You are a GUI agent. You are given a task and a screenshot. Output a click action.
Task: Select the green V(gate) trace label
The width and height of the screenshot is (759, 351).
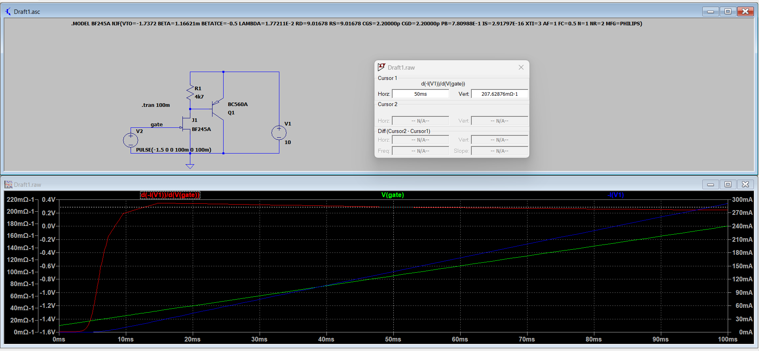pyautogui.click(x=393, y=195)
